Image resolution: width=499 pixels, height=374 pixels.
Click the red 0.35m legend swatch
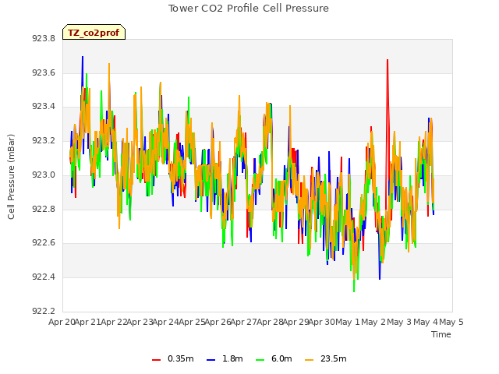[x=156, y=360]
